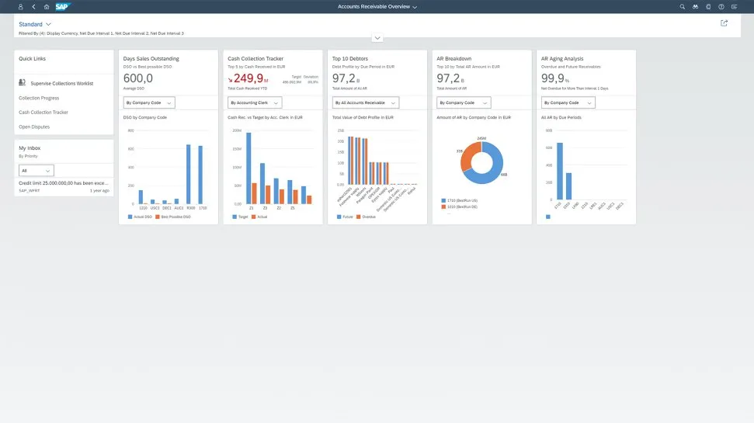Open the By Accounting Clerk dropdown
754x423 pixels.
tap(255, 102)
